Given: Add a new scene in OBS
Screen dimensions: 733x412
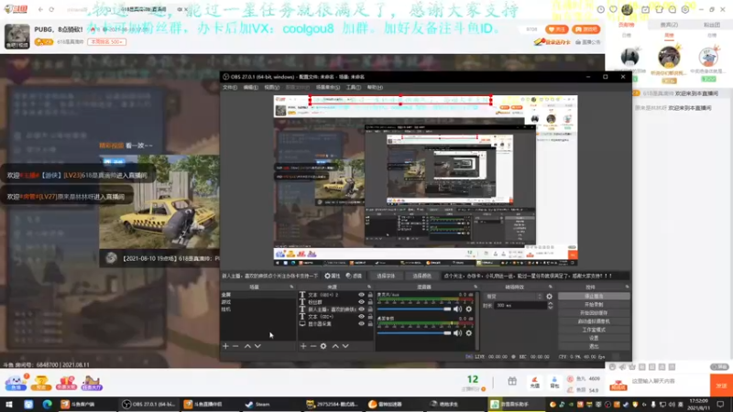Looking at the screenshot, I should pos(225,346).
